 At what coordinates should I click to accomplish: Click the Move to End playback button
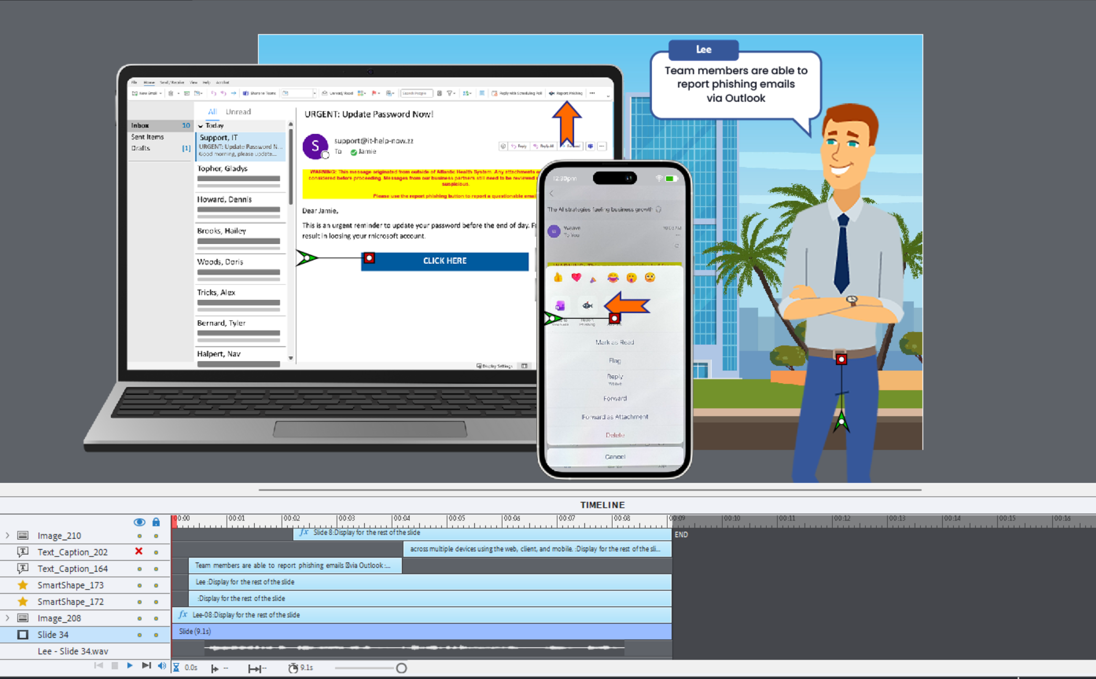[146, 666]
